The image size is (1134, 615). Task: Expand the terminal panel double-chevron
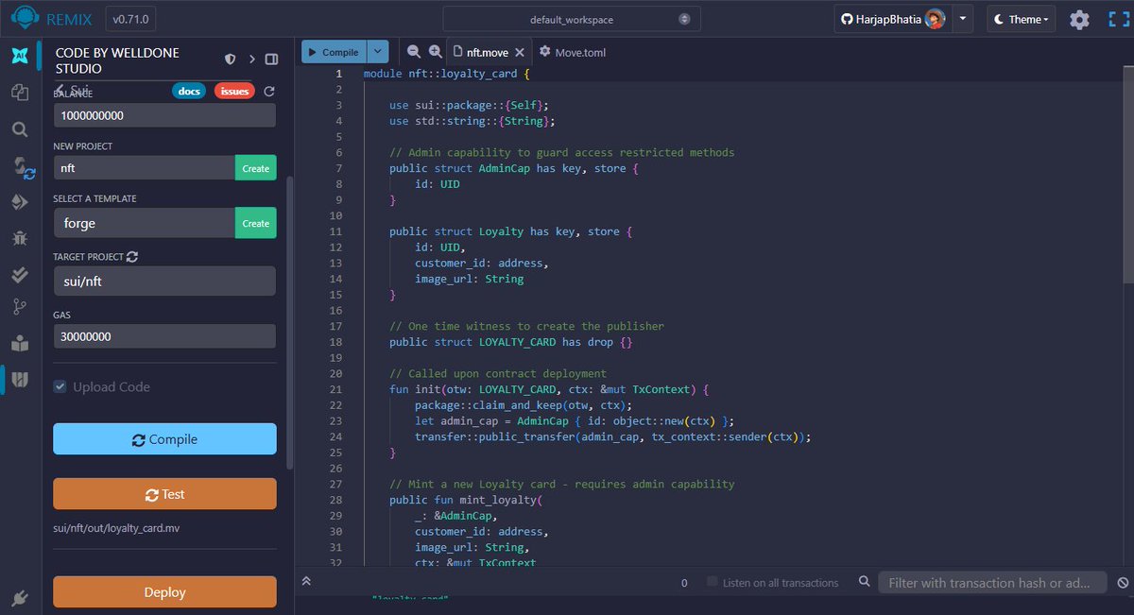click(x=306, y=582)
